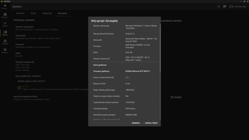Click 'Częstotliwość danych pamięci' label

click(x=106, y=102)
